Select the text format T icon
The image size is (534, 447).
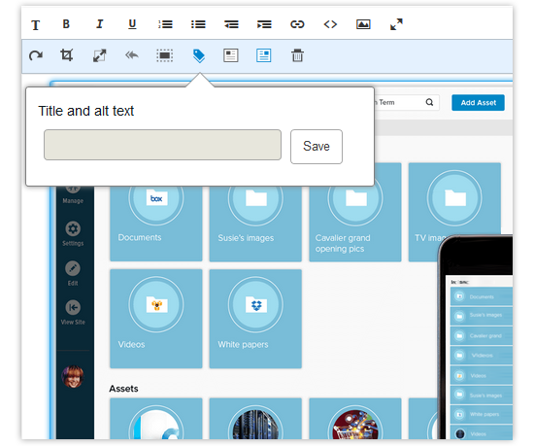pos(35,25)
